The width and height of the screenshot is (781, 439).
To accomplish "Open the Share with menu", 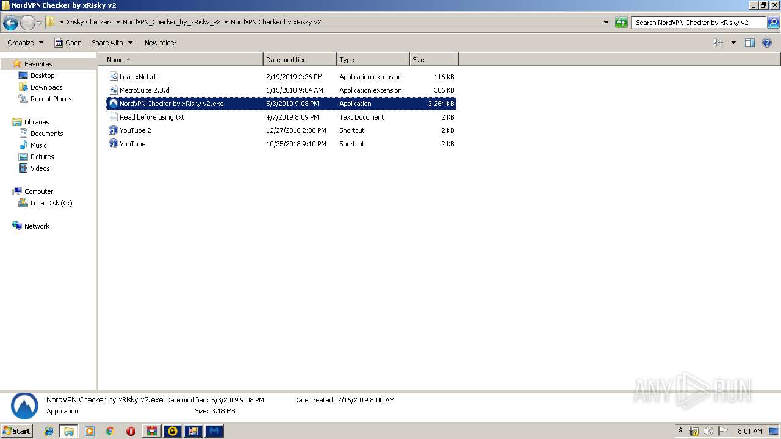I will (x=112, y=43).
